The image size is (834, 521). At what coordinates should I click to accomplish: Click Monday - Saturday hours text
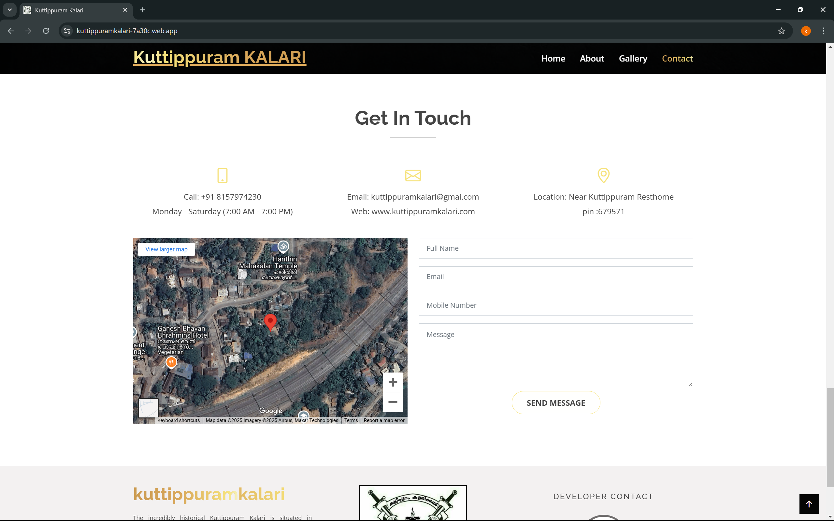[222, 212]
